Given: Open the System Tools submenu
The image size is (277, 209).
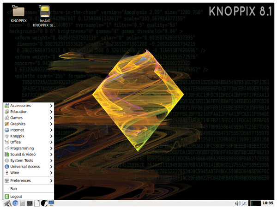Looking at the screenshot, I should (x=29, y=161).
